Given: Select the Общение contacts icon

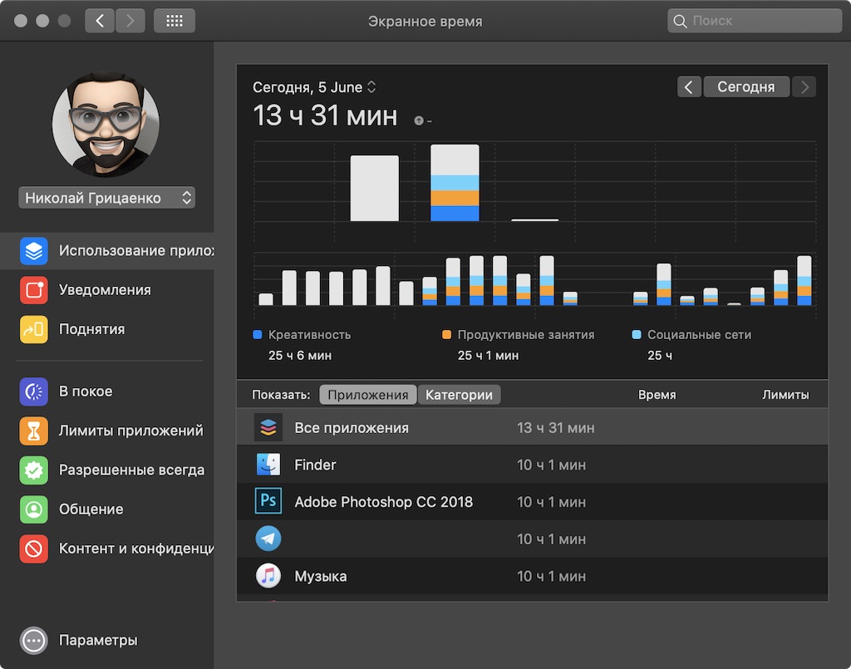Looking at the screenshot, I should pyautogui.click(x=33, y=509).
